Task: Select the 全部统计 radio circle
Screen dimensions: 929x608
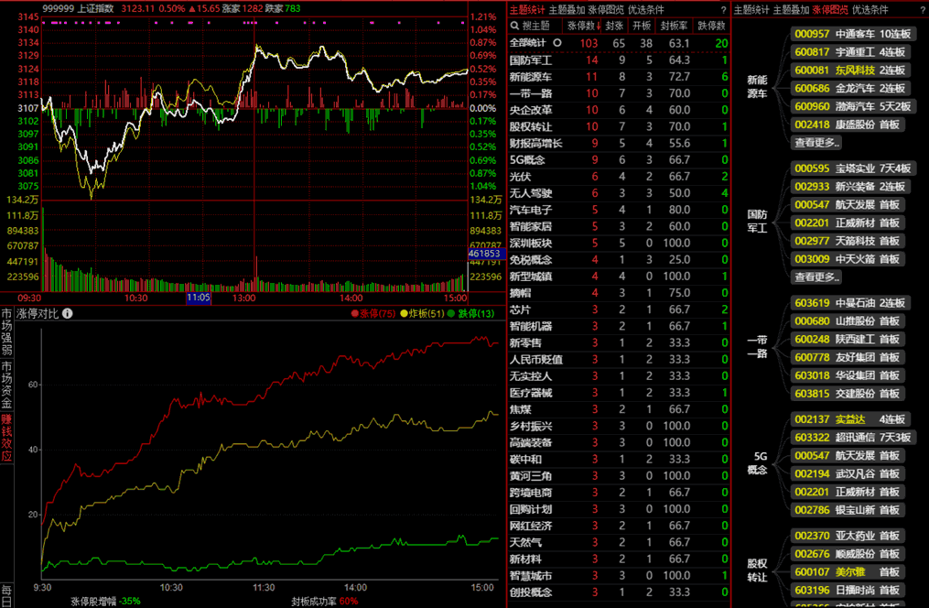Action: click(x=556, y=42)
